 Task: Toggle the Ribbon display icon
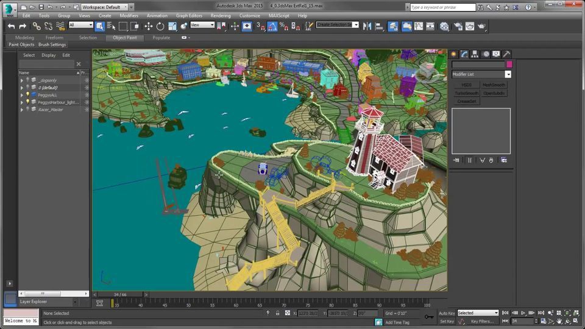point(406,26)
